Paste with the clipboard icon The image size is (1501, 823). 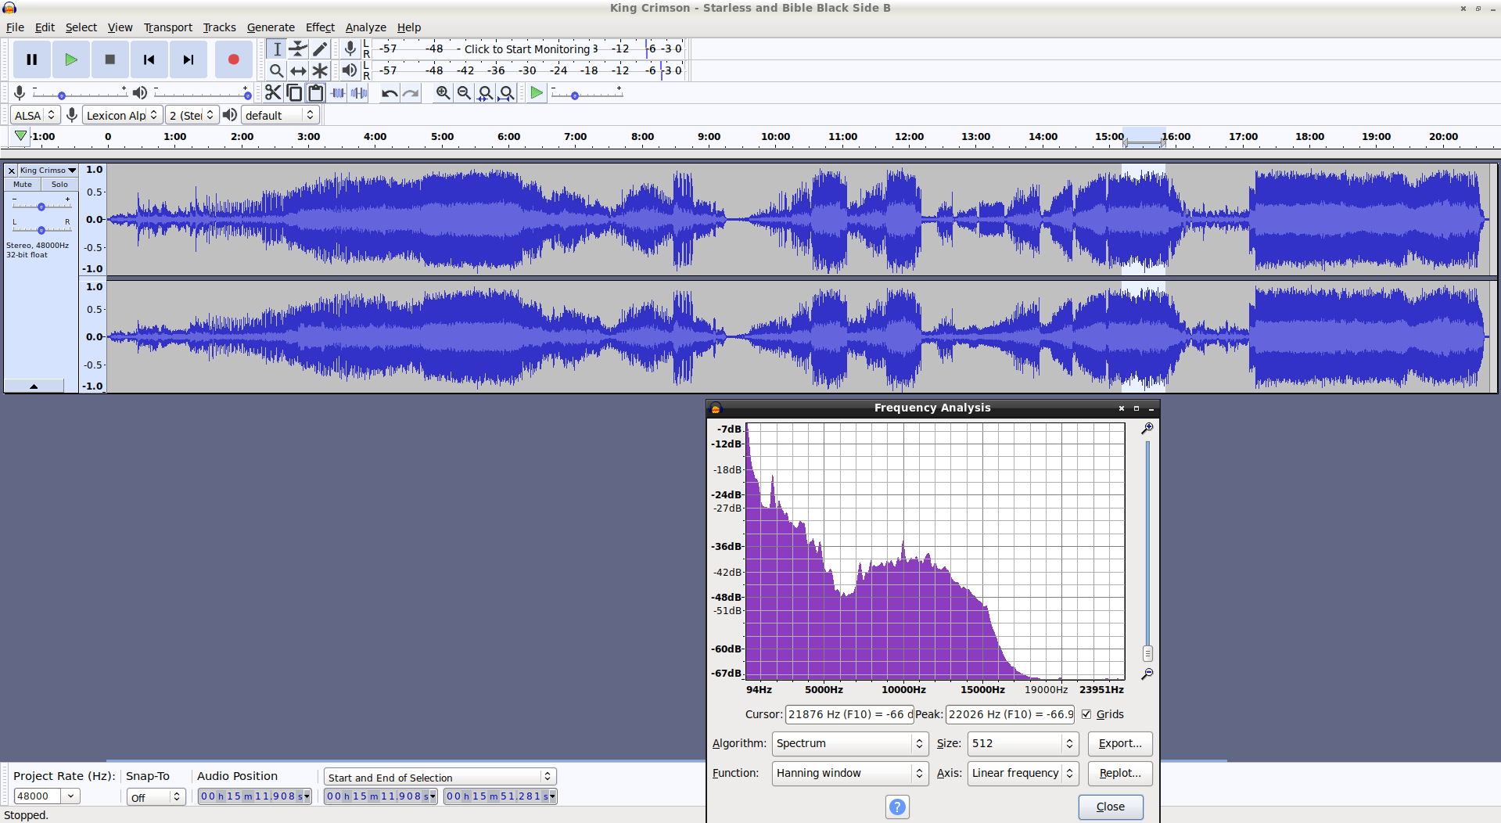[x=315, y=93]
